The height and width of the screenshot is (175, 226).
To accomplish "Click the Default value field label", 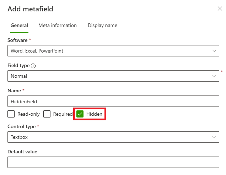I will point(22,152).
